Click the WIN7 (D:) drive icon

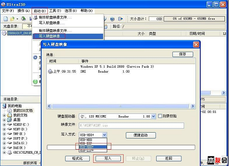click(10, 129)
